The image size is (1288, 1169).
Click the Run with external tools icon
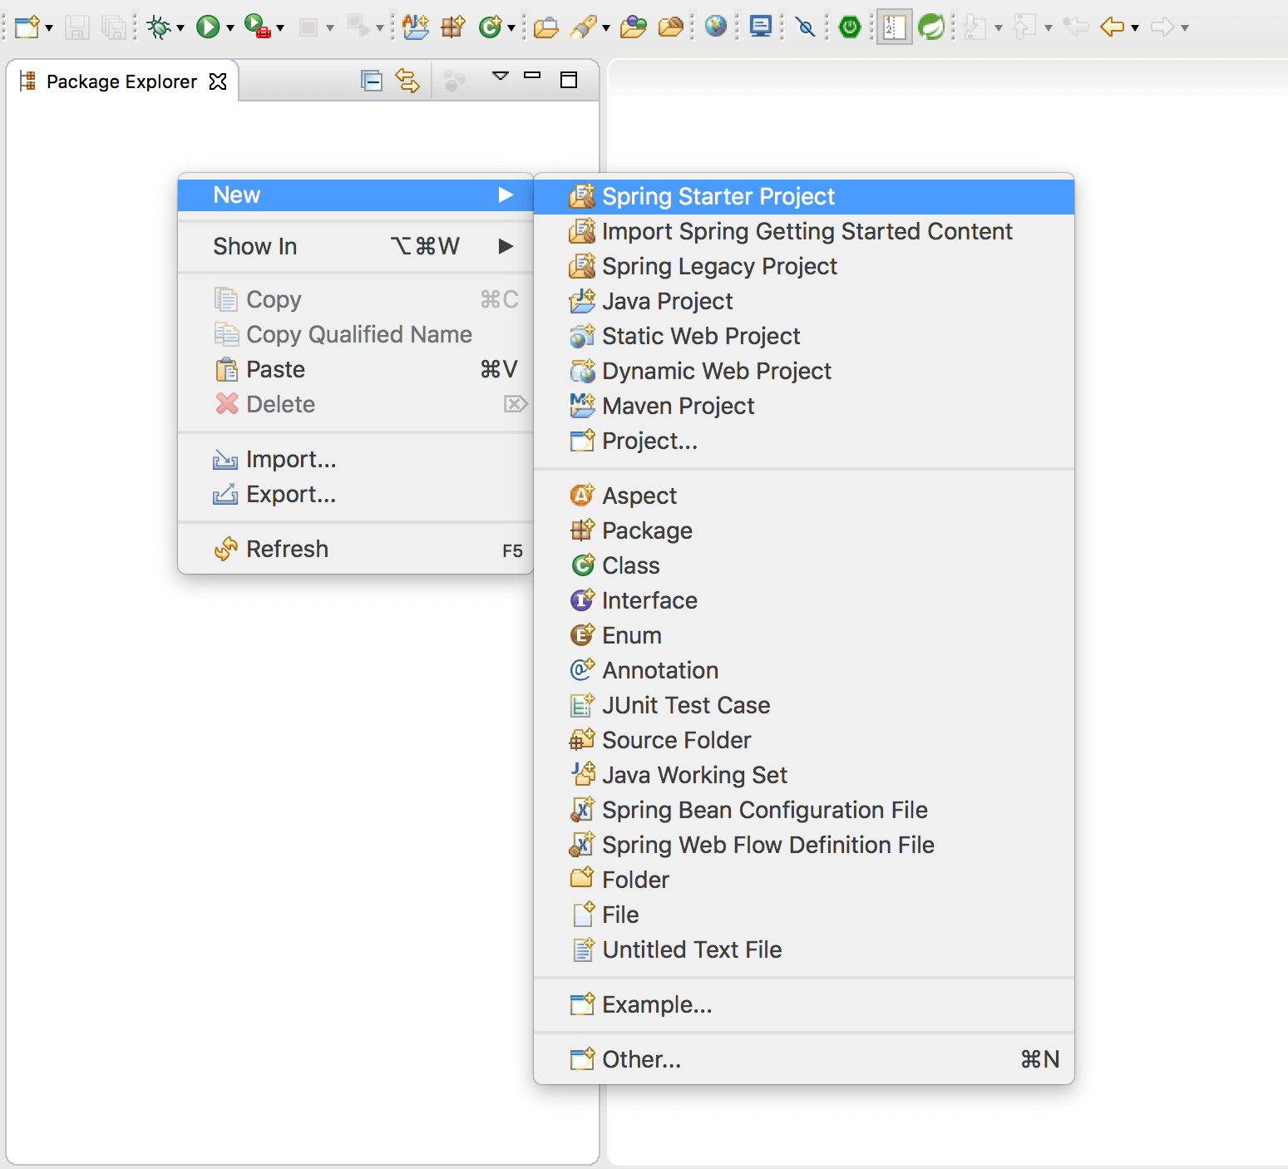[x=258, y=27]
